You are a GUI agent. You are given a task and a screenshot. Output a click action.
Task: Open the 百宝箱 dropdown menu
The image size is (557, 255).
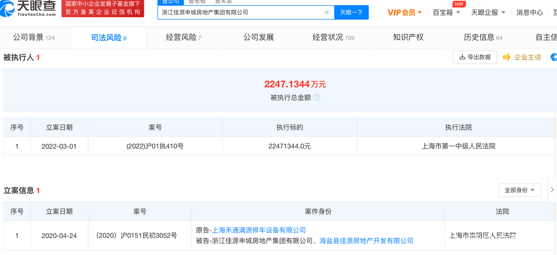(447, 13)
